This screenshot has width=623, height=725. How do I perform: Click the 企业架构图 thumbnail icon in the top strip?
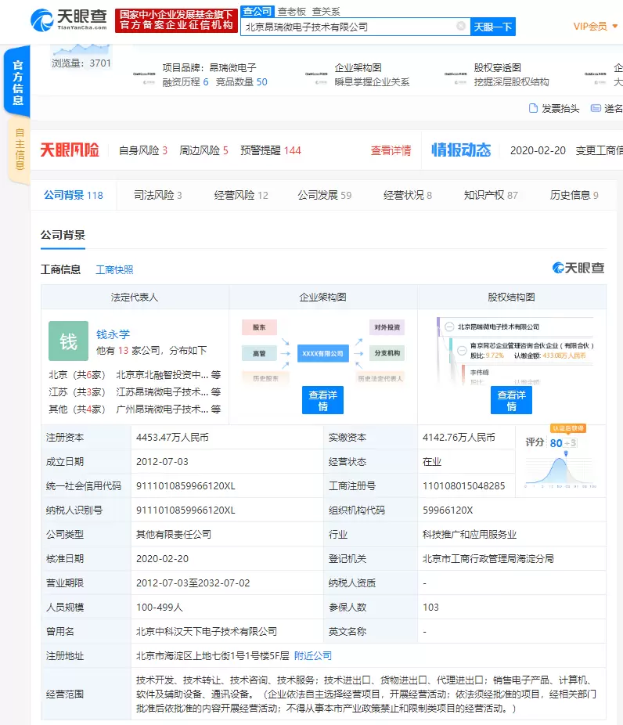pyautogui.click(x=317, y=74)
